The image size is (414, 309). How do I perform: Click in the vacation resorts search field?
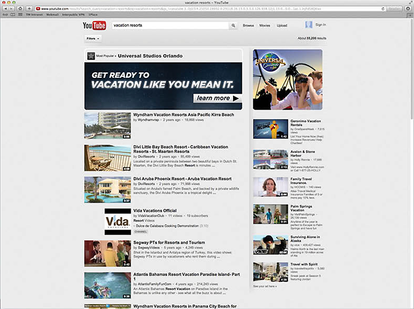pyautogui.click(x=169, y=25)
